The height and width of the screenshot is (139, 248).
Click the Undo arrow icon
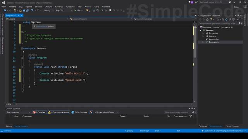click(32, 10)
